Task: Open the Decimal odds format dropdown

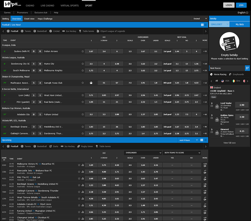Action: (x=200, y=19)
